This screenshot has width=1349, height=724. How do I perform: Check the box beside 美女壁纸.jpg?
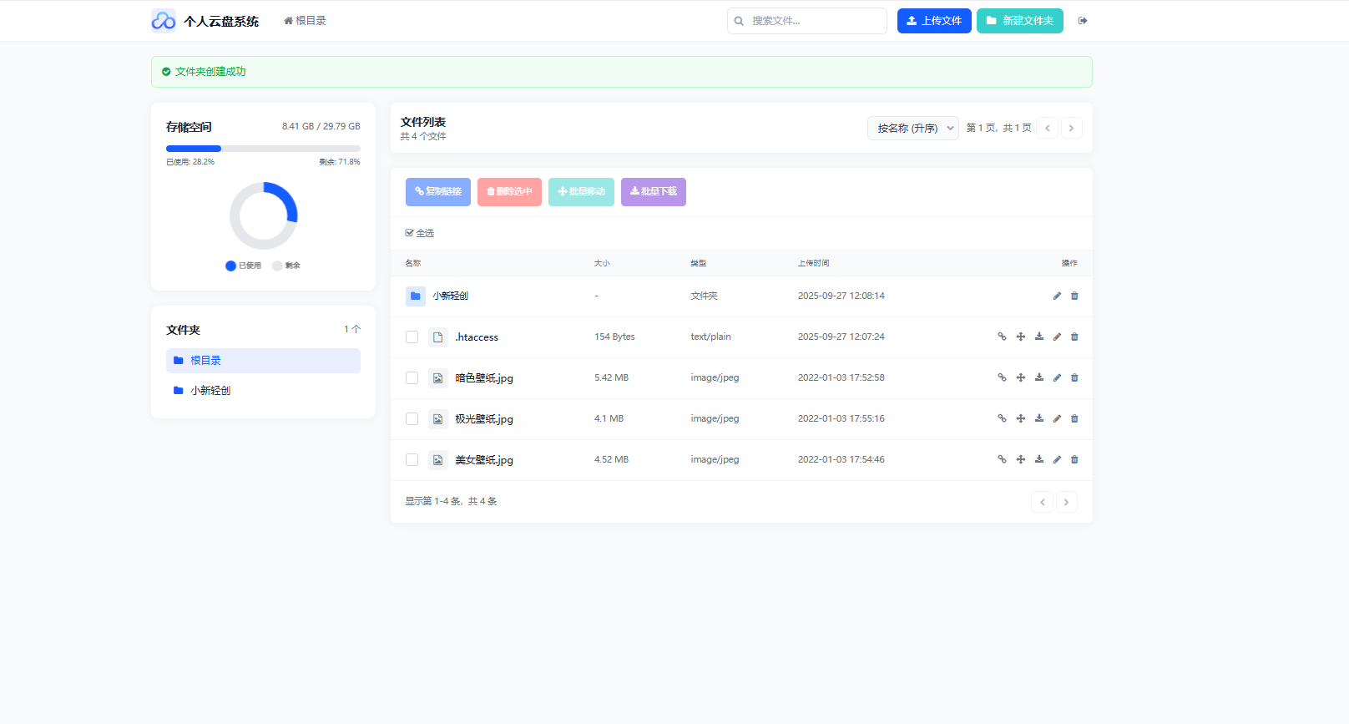point(412,460)
